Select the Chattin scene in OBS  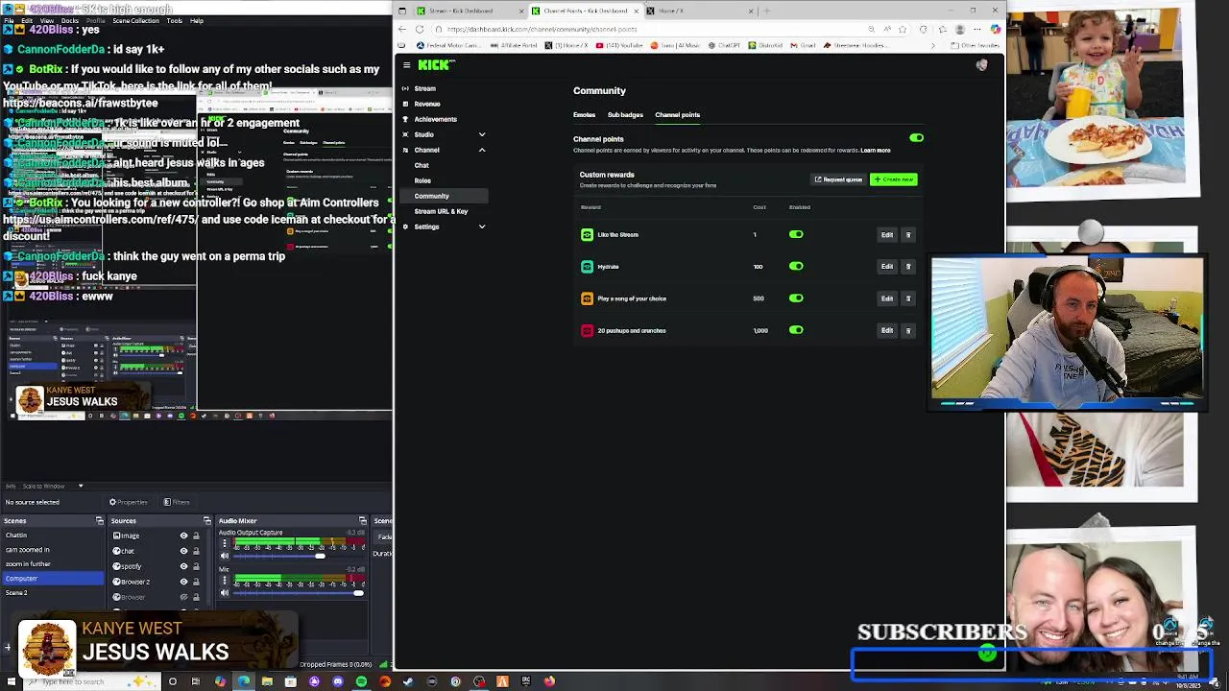point(53,536)
